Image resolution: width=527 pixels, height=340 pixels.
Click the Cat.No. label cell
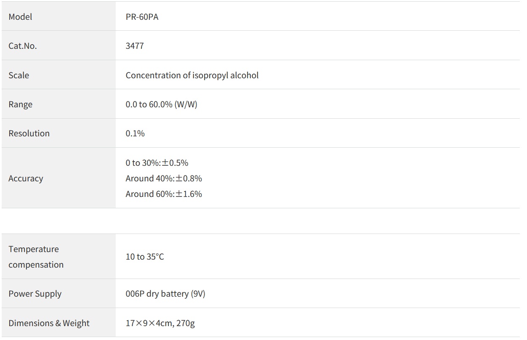(x=23, y=46)
